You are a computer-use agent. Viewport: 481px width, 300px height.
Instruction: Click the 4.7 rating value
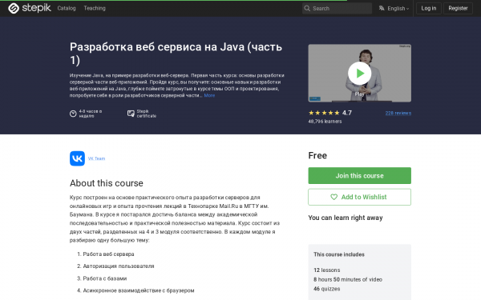coord(347,113)
